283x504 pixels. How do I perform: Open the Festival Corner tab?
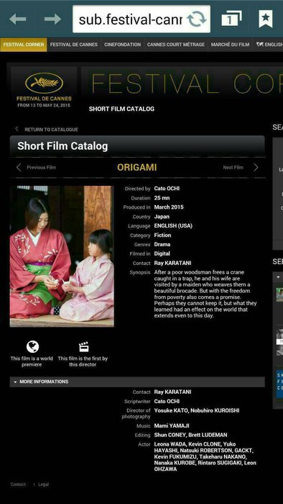click(24, 45)
